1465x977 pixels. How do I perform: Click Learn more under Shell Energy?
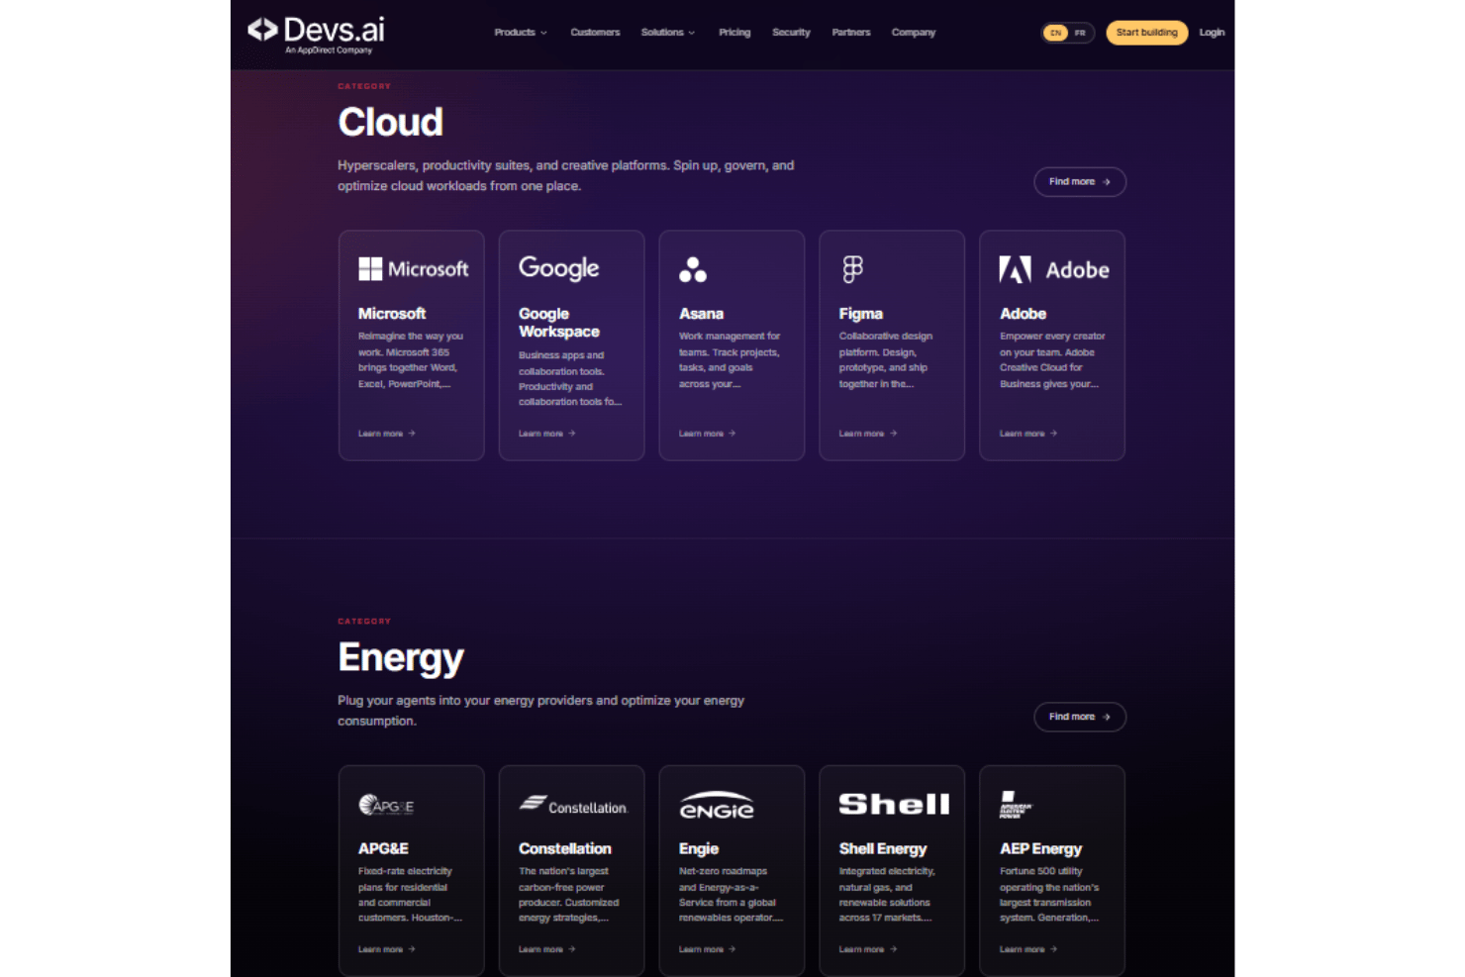[868, 949]
